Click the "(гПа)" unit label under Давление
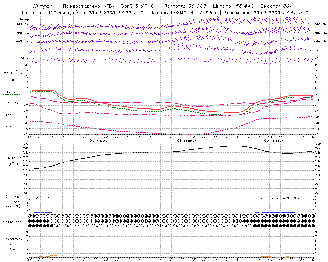This screenshot has height=262, width=328. point(13,164)
